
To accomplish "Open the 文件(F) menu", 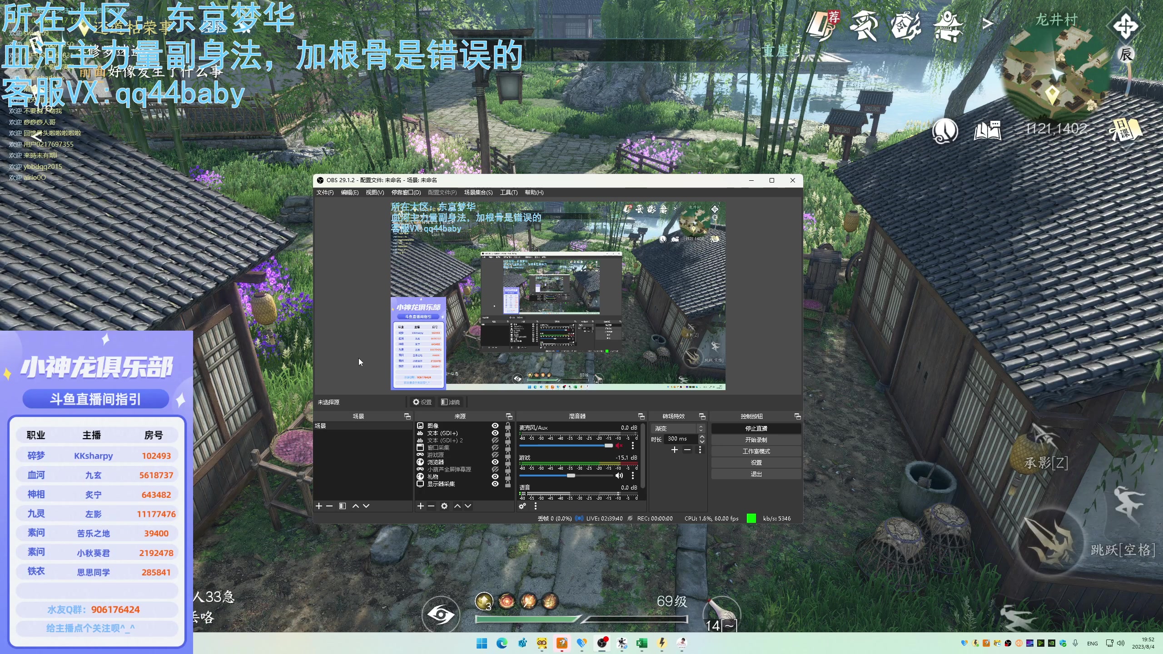I will pyautogui.click(x=325, y=193).
